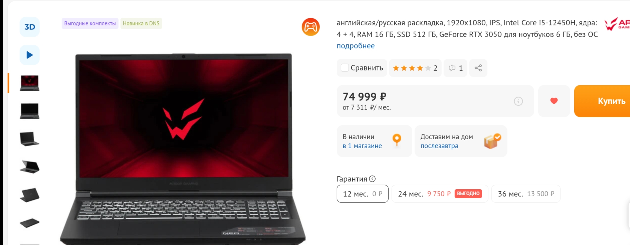
Task: Open the 3D view of the laptop
Action: click(30, 27)
